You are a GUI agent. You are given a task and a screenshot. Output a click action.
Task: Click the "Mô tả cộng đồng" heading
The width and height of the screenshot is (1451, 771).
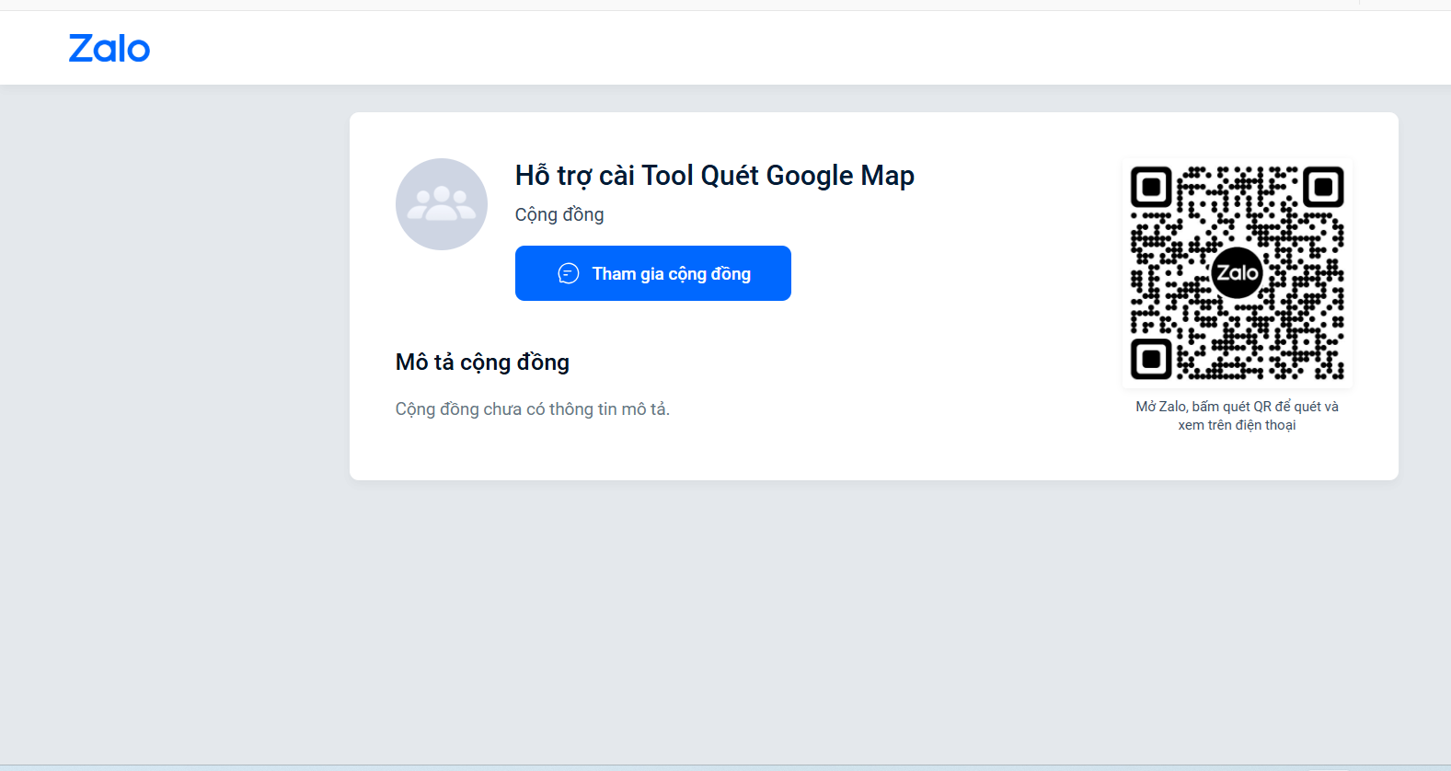point(482,362)
